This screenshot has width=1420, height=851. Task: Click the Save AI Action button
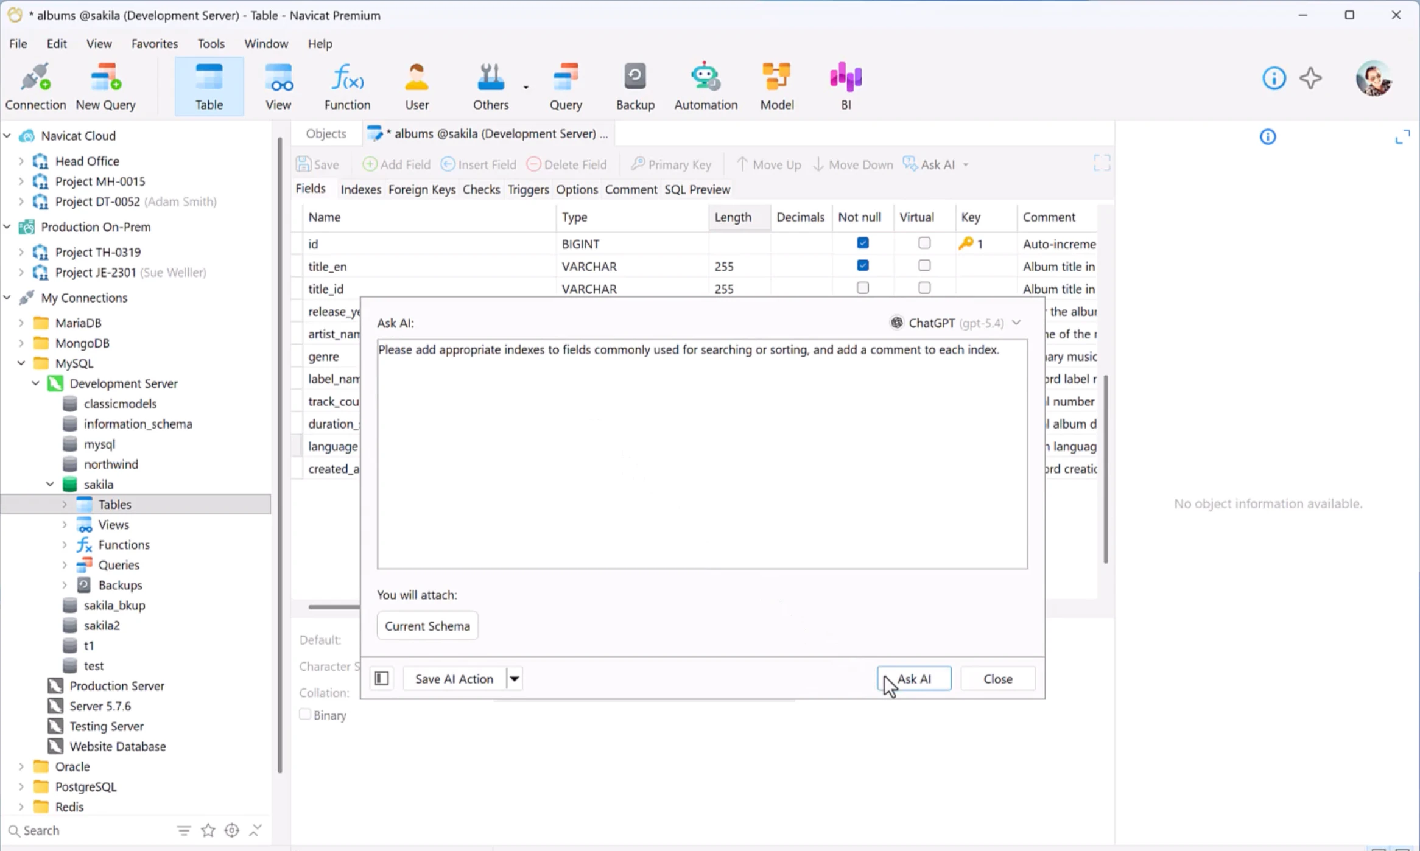pyautogui.click(x=454, y=678)
